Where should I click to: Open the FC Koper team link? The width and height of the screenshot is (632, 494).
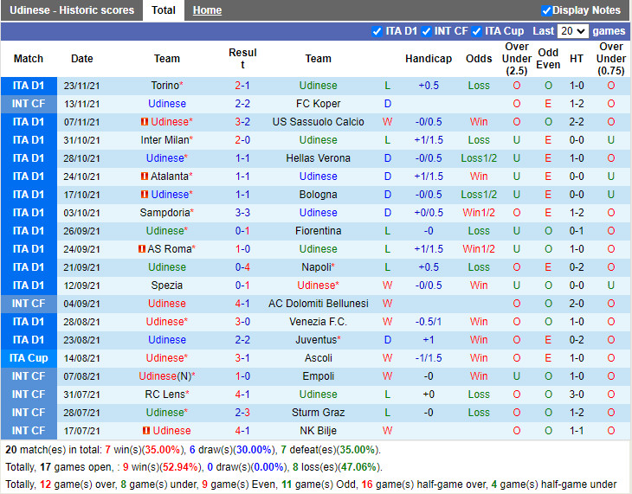point(318,104)
